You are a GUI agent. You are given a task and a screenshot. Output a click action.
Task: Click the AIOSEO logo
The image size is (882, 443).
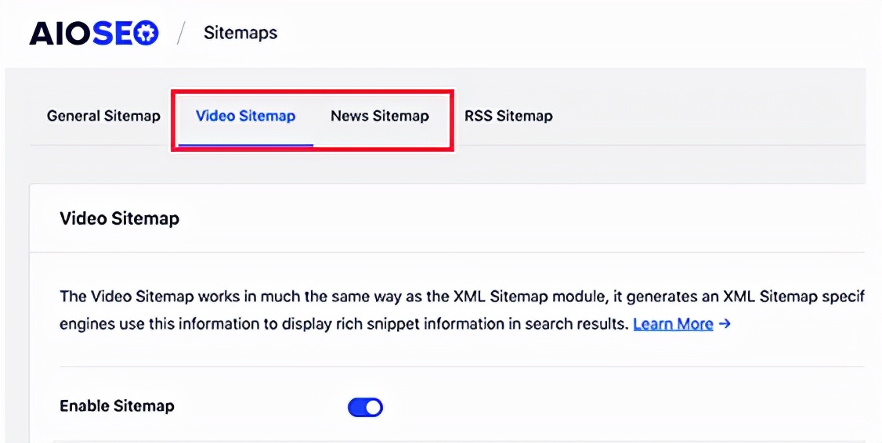click(x=94, y=33)
